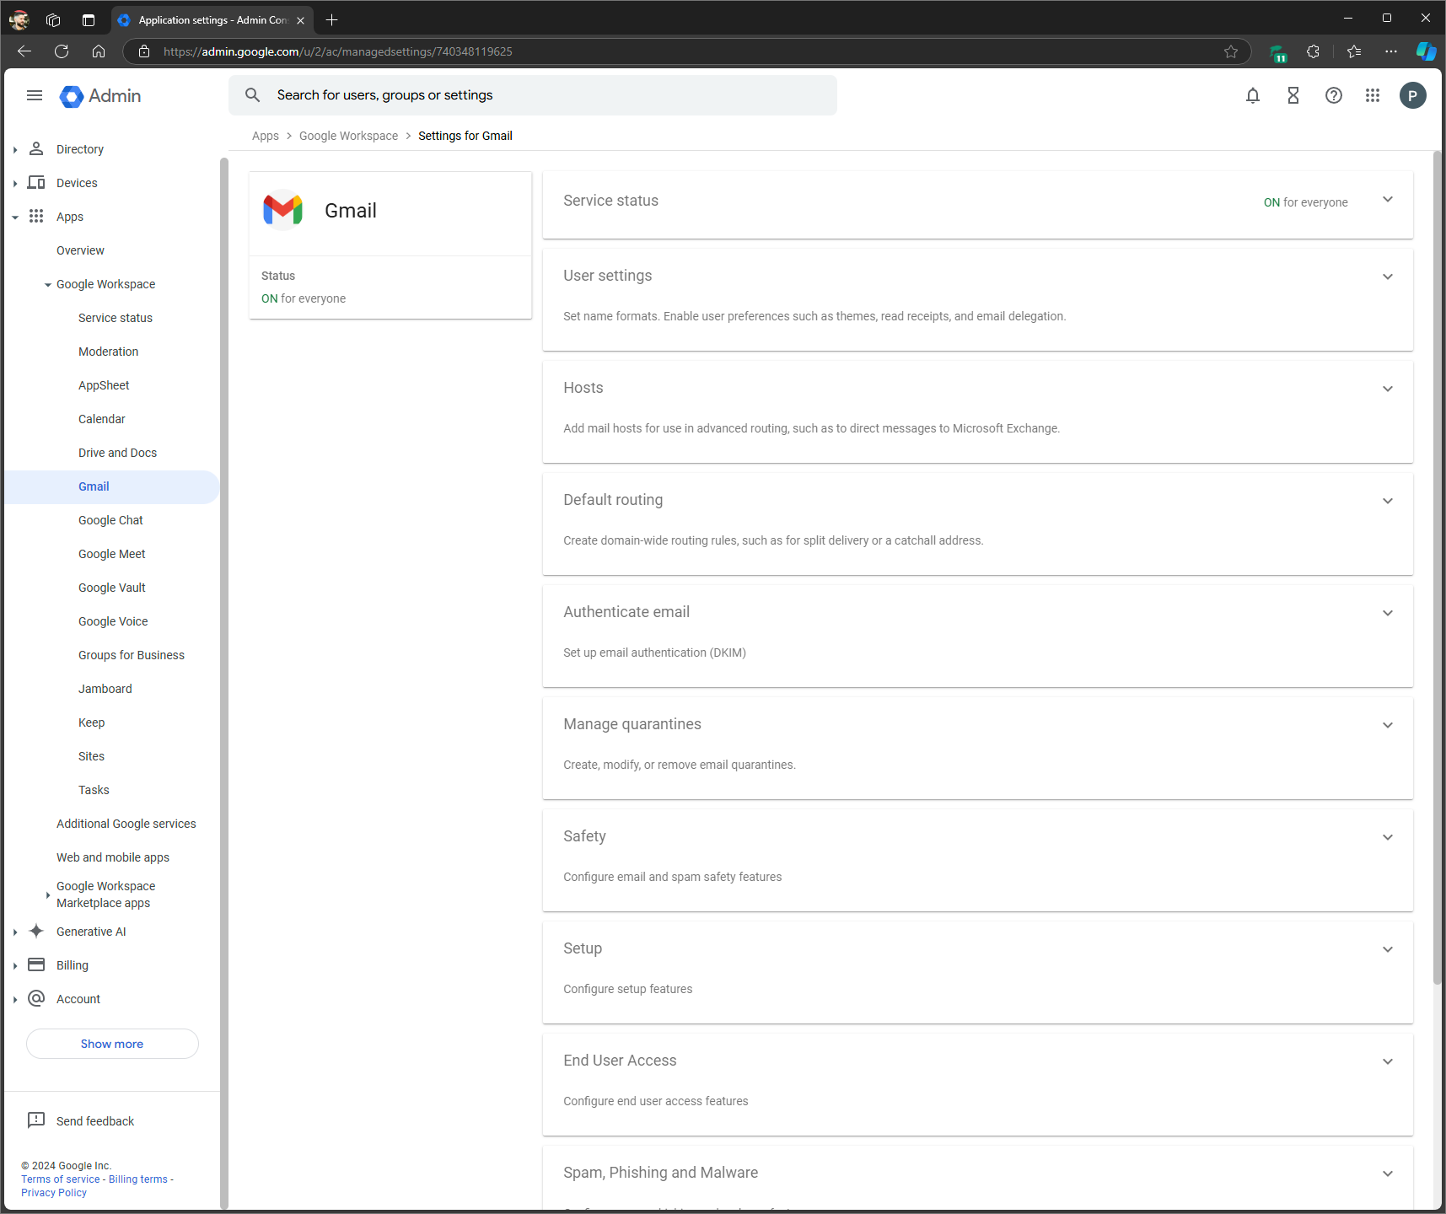Open Google Meet in sidebar

click(112, 554)
